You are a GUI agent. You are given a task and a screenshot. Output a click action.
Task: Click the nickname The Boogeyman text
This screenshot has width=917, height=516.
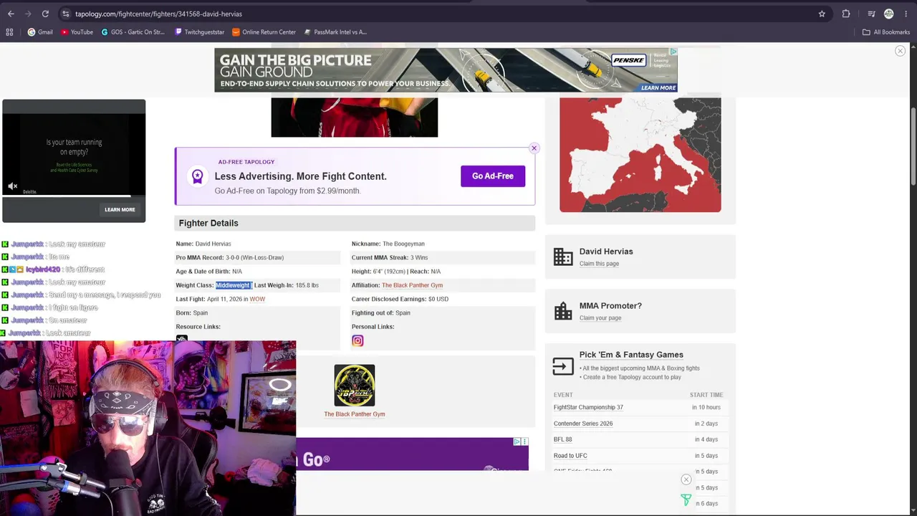coord(403,244)
